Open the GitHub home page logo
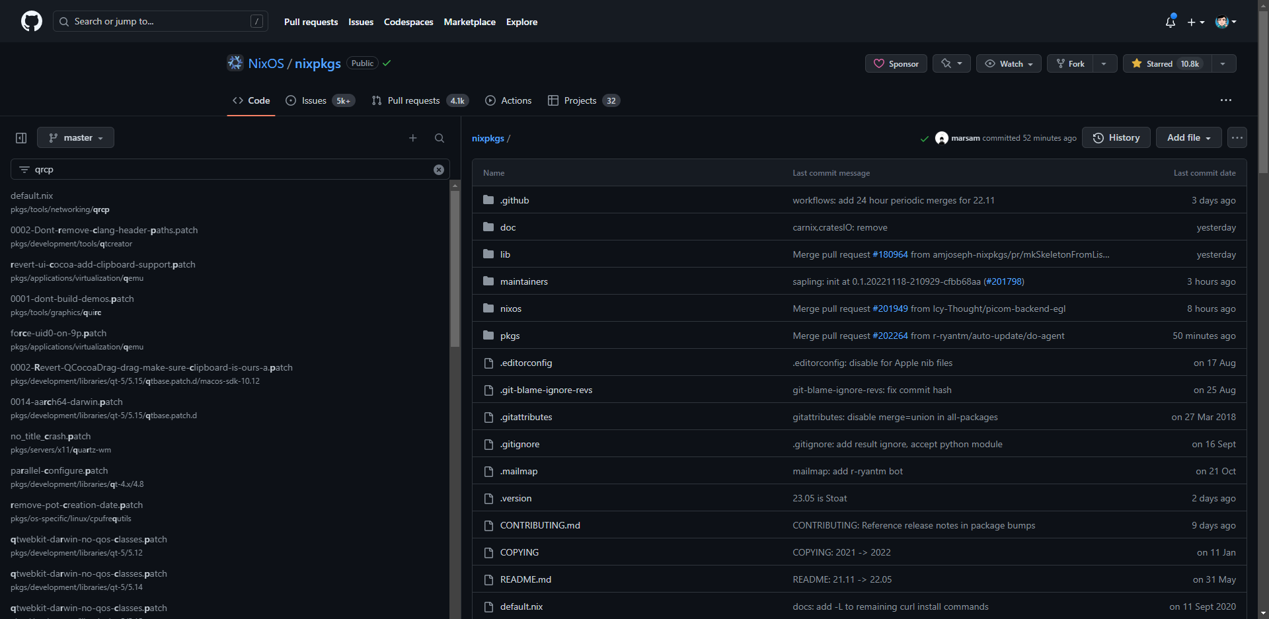 pyautogui.click(x=31, y=21)
